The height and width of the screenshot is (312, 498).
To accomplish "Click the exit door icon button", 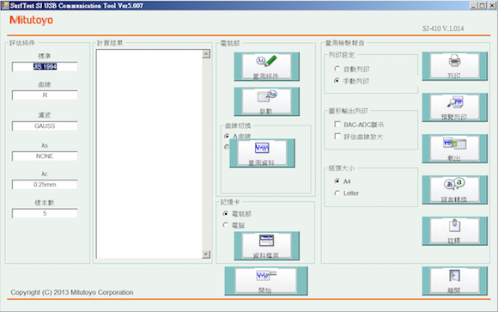I will point(454,281).
